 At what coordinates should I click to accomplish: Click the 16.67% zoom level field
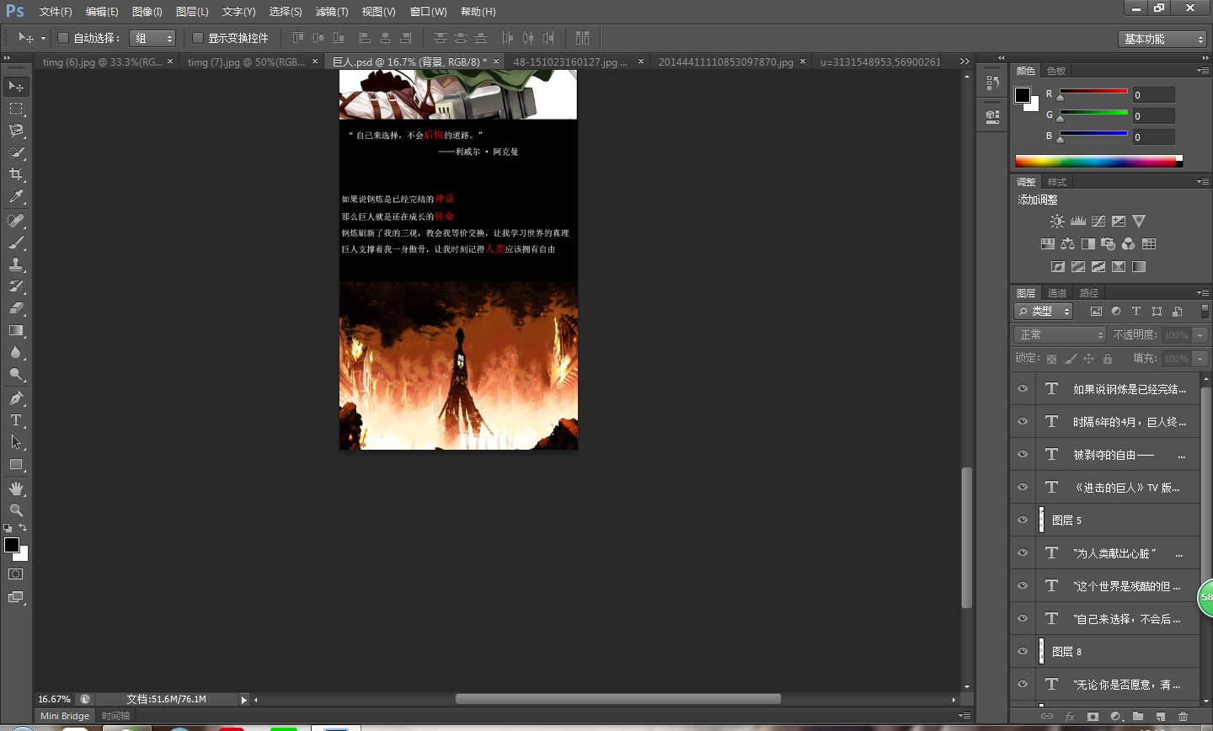[55, 700]
